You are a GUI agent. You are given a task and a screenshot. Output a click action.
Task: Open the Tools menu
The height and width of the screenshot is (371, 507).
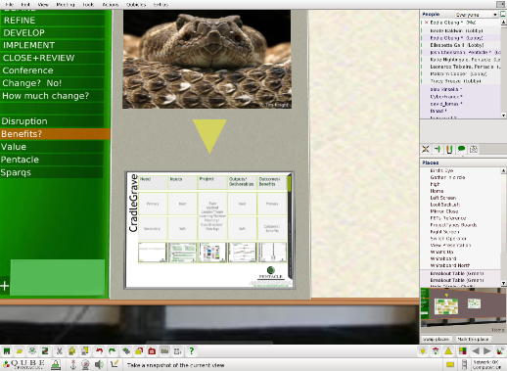[88, 5]
